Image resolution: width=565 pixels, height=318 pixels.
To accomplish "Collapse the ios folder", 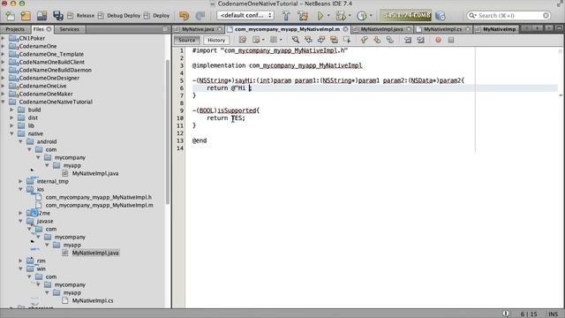I will click(x=20, y=189).
